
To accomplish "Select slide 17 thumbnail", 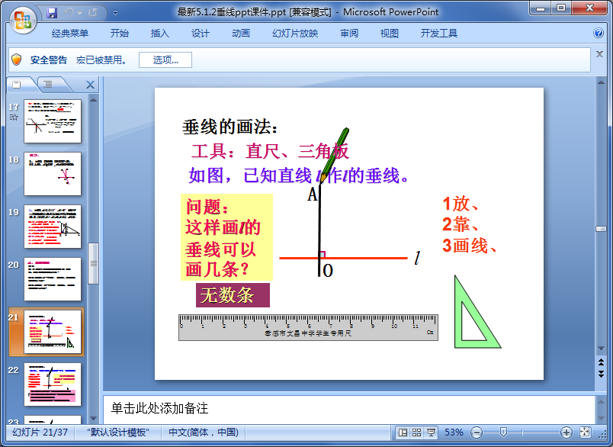I will tap(53, 121).
